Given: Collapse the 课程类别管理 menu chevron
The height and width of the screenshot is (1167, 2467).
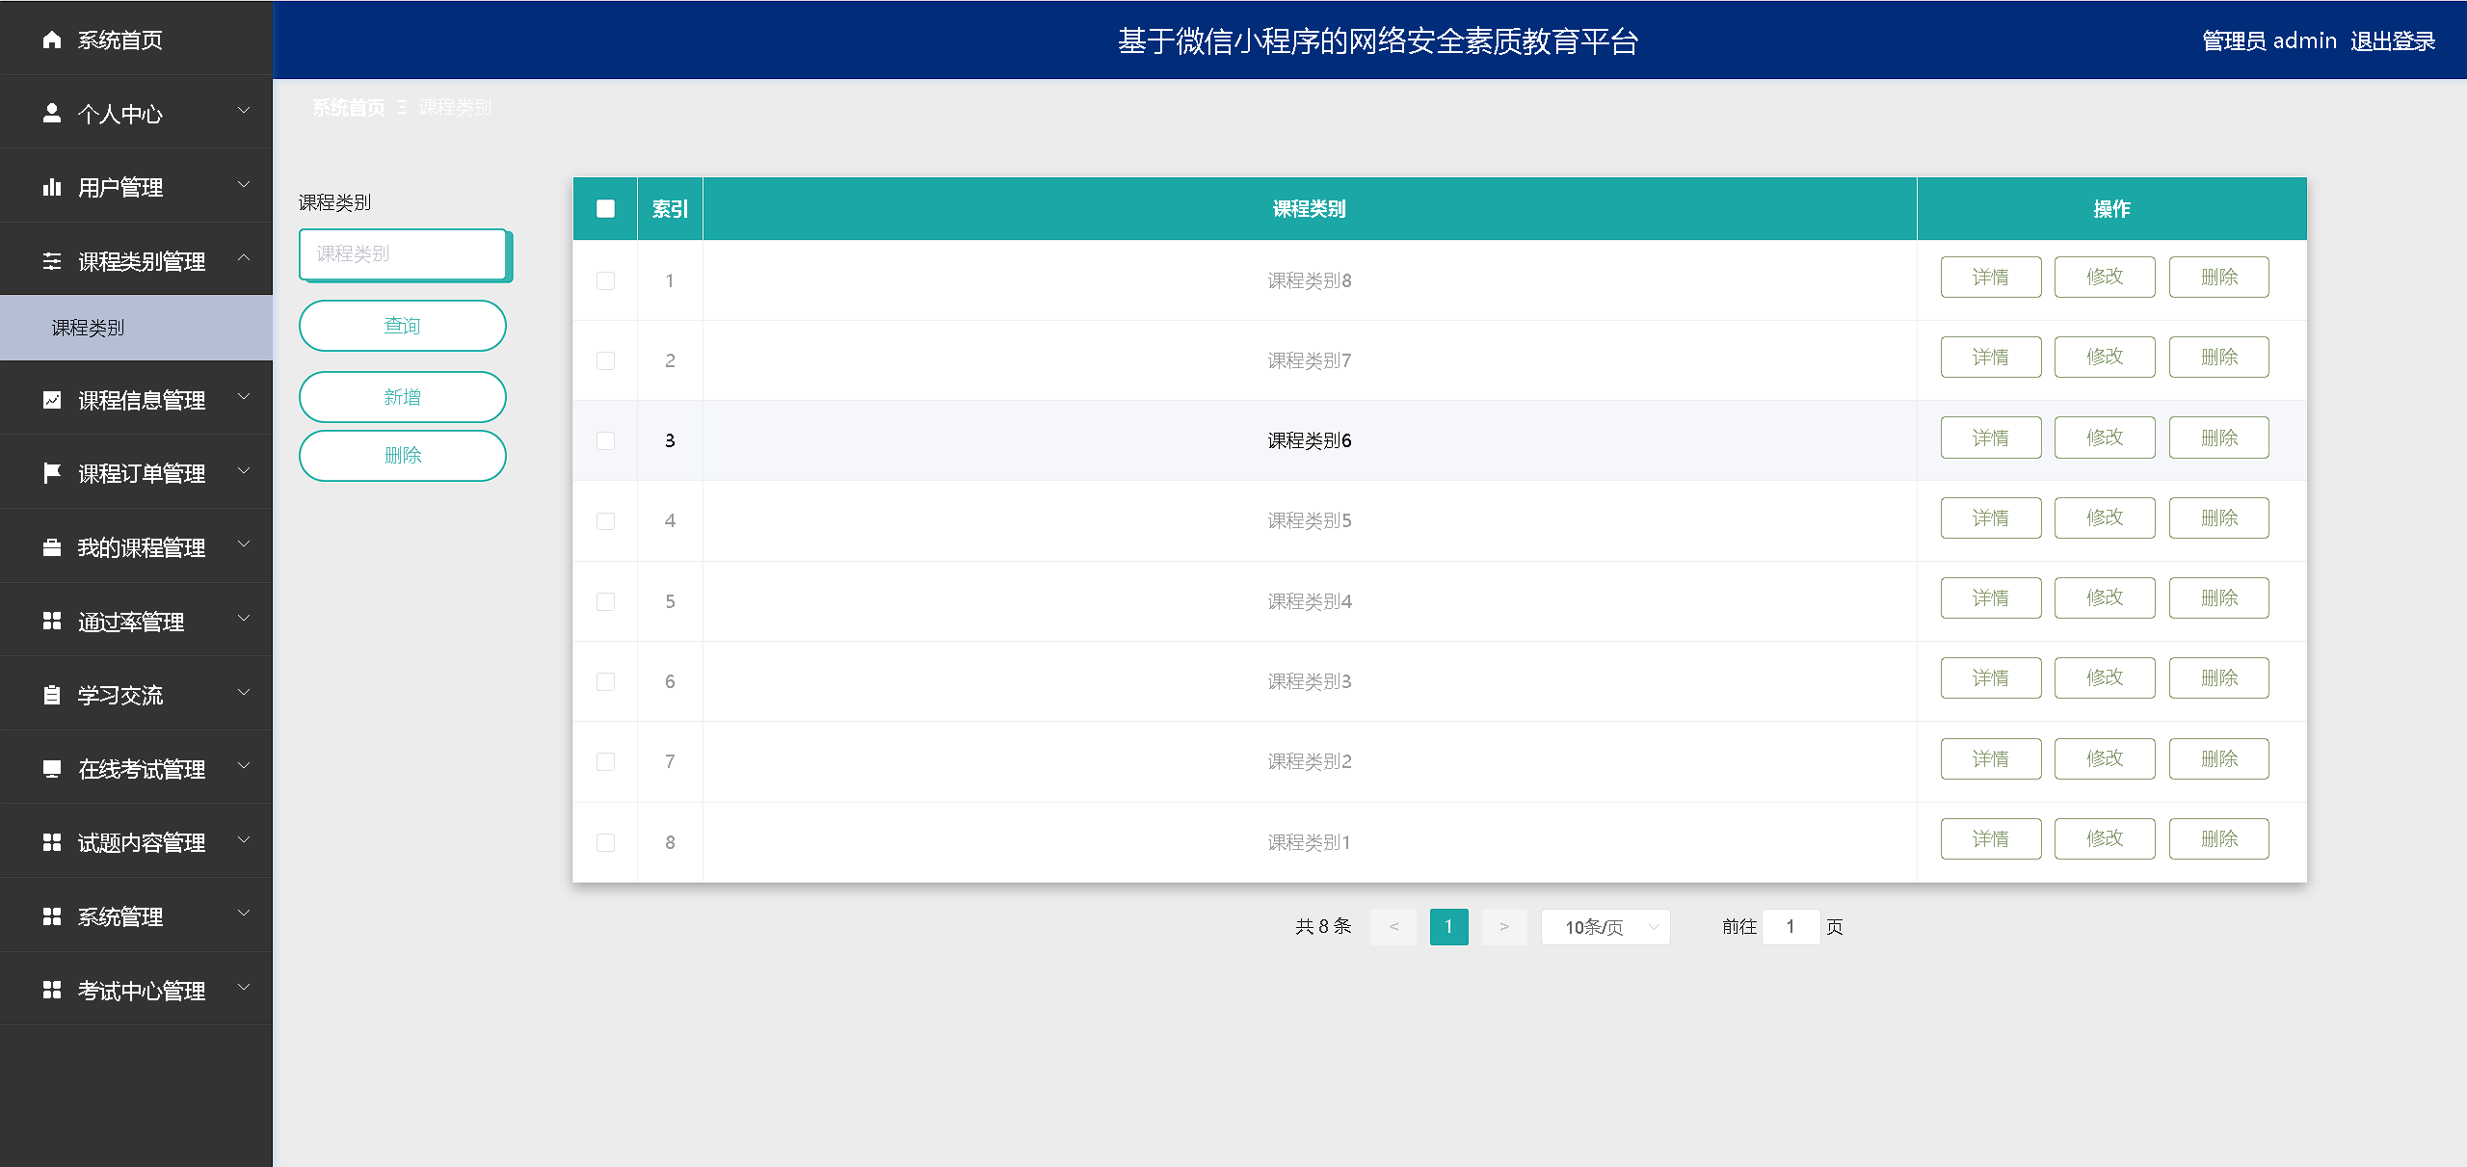Looking at the screenshot, I should pos(244,258).
